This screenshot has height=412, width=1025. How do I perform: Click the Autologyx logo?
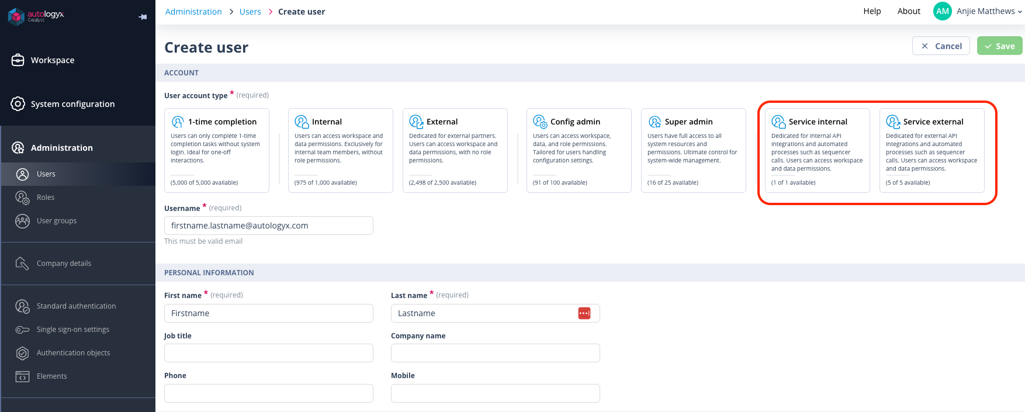tap(36, 16)
